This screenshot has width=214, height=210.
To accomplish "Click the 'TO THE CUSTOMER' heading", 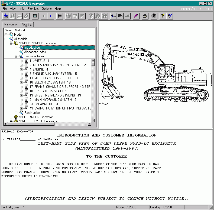I will click(106, 156).
